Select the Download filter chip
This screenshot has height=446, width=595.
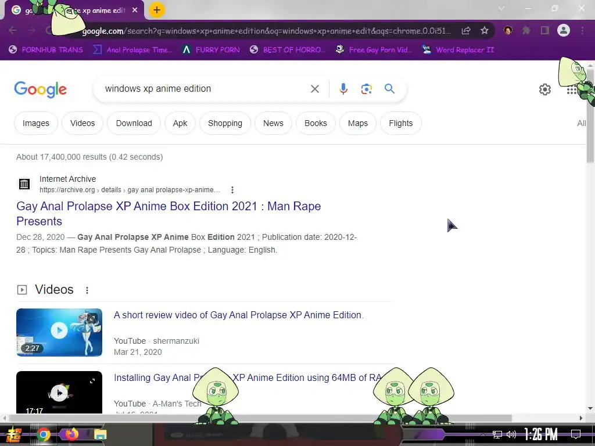point(134,123)
